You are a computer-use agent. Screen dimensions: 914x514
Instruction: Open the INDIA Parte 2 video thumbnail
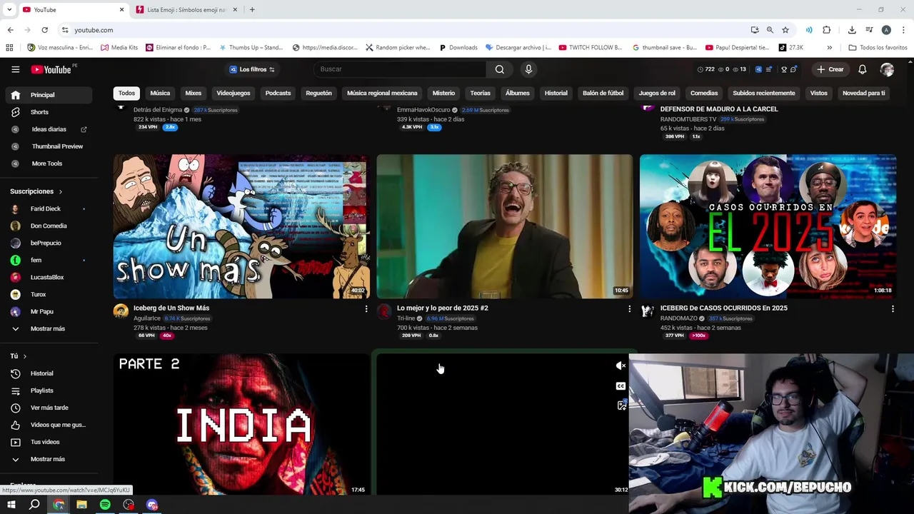click(x=241, y=424)
